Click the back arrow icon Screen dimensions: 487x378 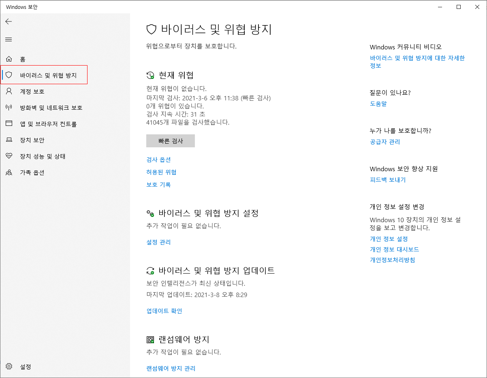[x=9, y=21]
